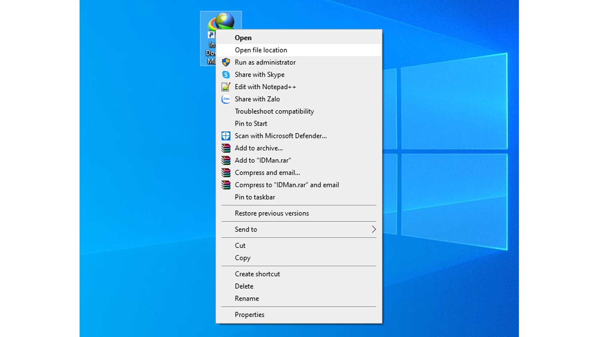Viewport: 599px width, 337px height.
Task: Click the Skype icon in context menu
Action: coord(226,75)
